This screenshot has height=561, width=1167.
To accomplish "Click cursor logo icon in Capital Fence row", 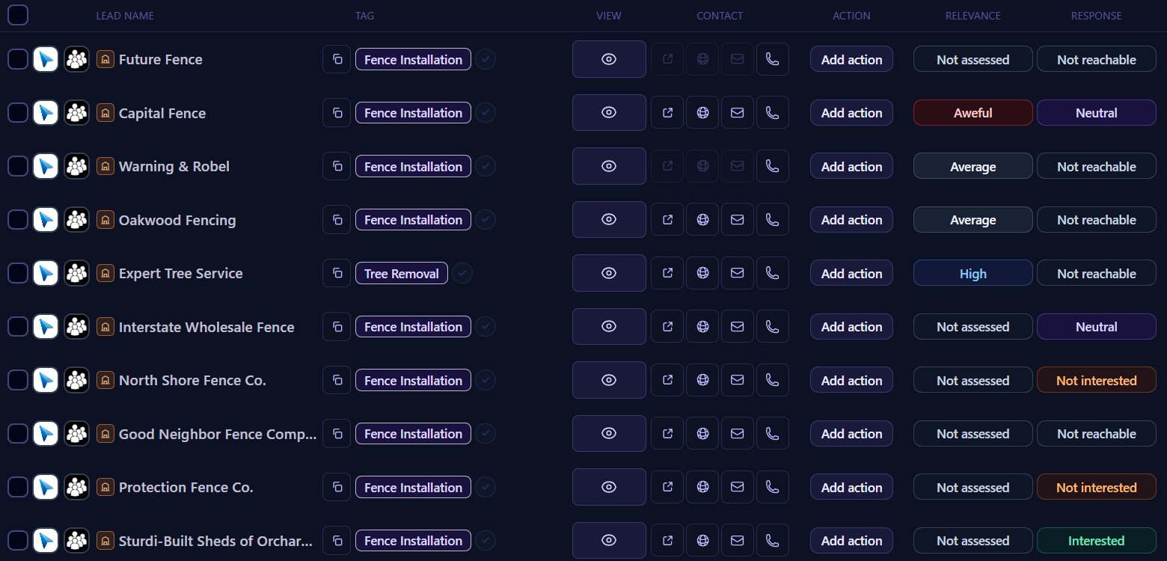I will 46,113.
